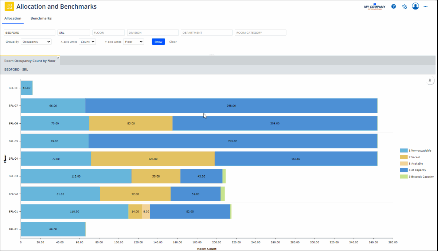Viewport: 441px width, 251px height.
Task: Select the Allocation tab
Action: click(13, 18)
